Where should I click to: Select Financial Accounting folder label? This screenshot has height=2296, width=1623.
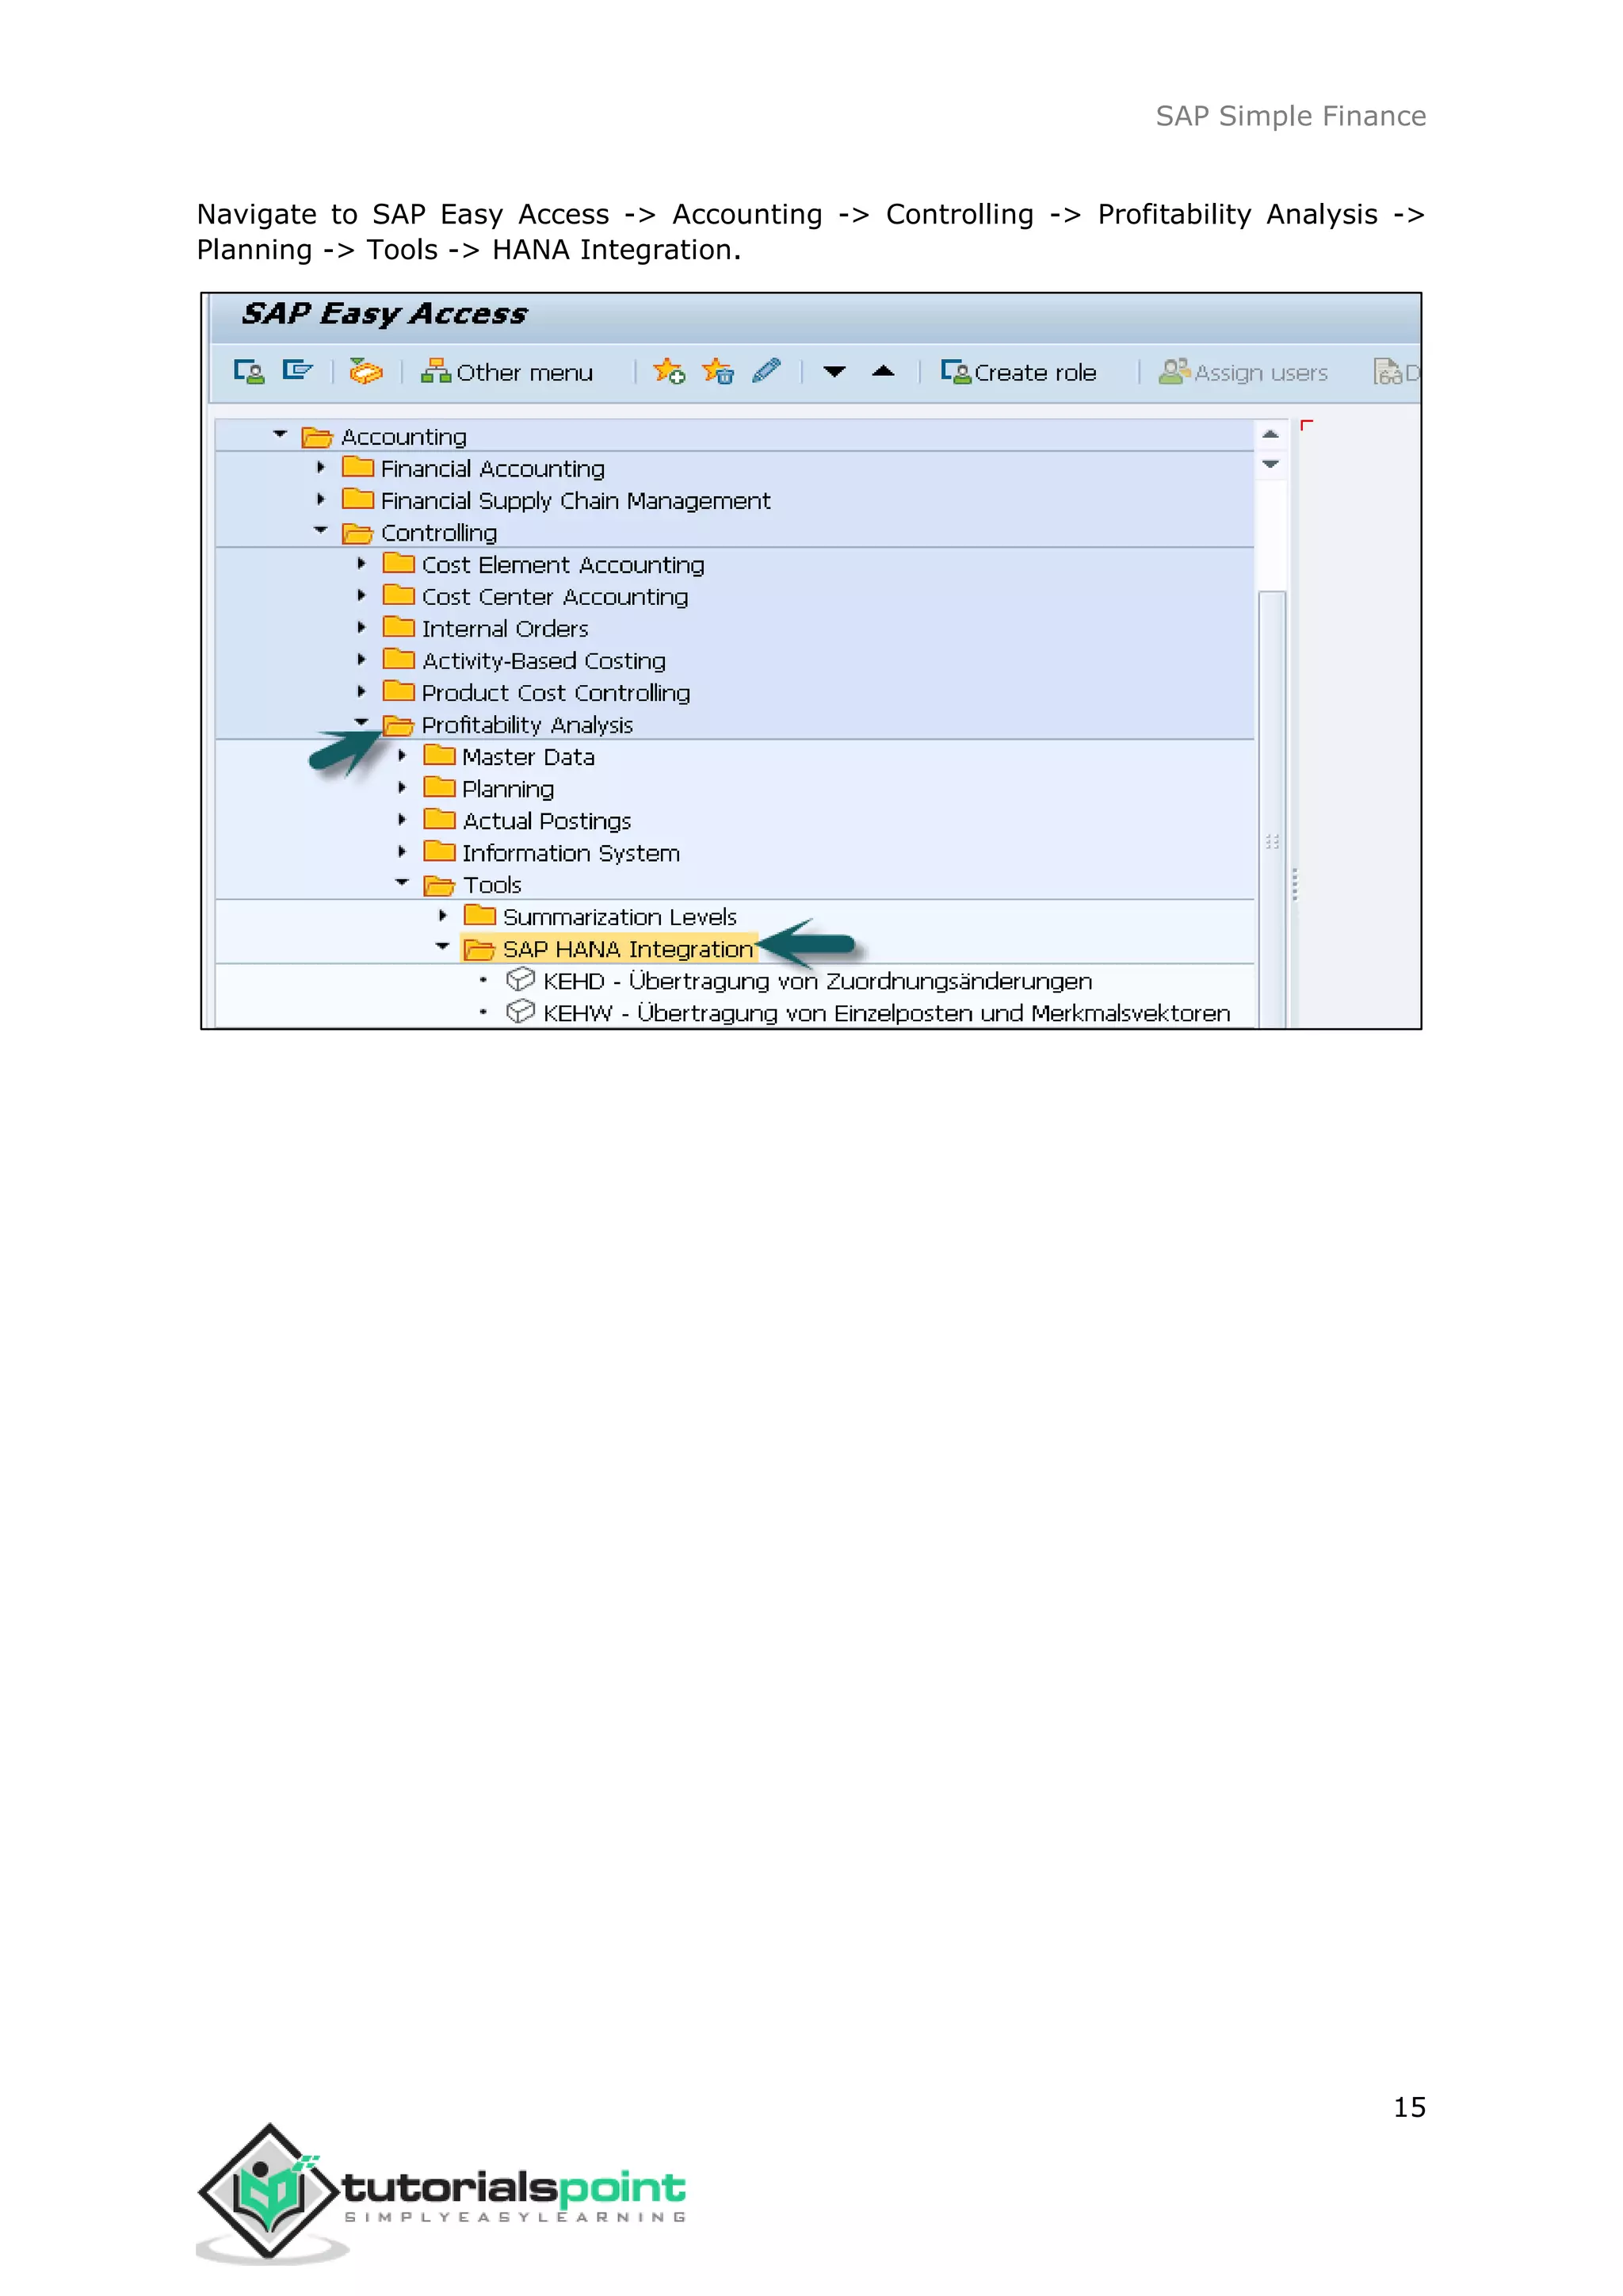click(x=493, y=469)
